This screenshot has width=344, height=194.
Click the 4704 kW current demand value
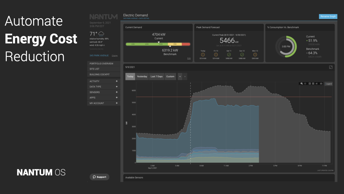coord(159,34)
